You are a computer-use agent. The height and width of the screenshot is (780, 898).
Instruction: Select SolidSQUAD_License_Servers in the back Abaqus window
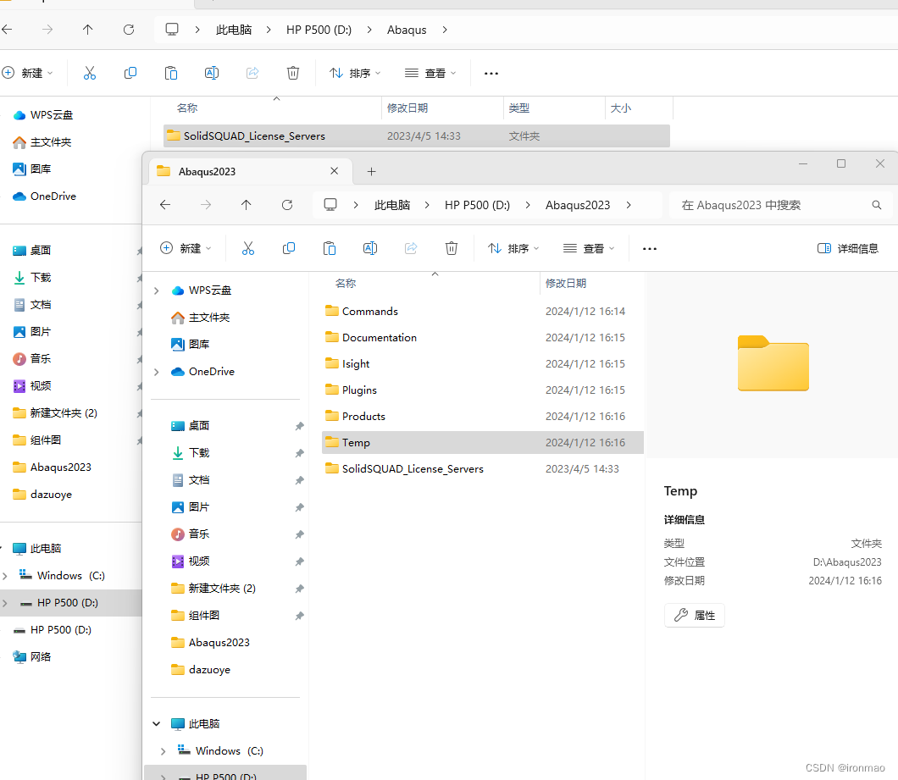pyautogui.click(x=416, y=136)
